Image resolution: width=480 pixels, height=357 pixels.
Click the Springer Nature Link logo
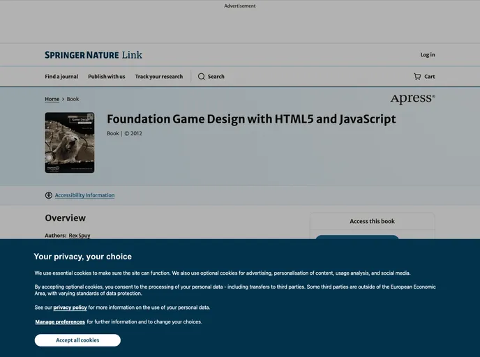[93, 55]
